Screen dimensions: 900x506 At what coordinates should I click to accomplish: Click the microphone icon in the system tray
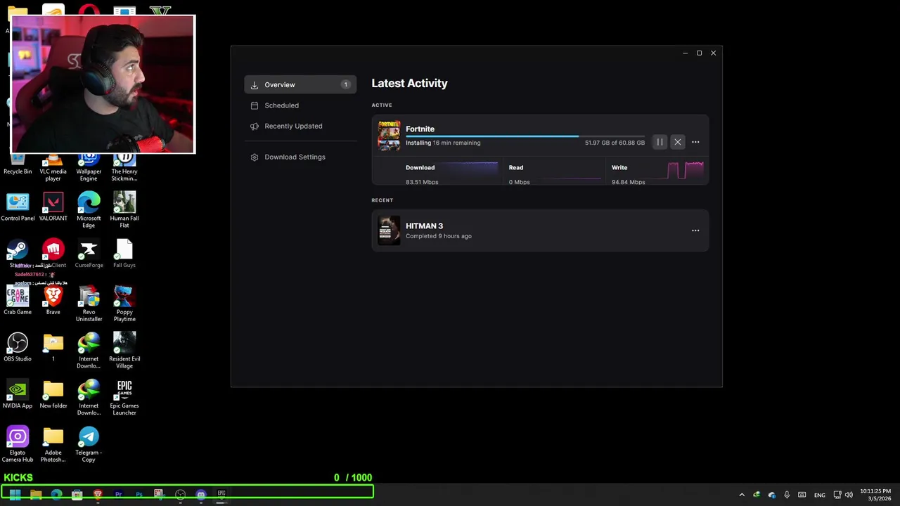coord(787,495)
